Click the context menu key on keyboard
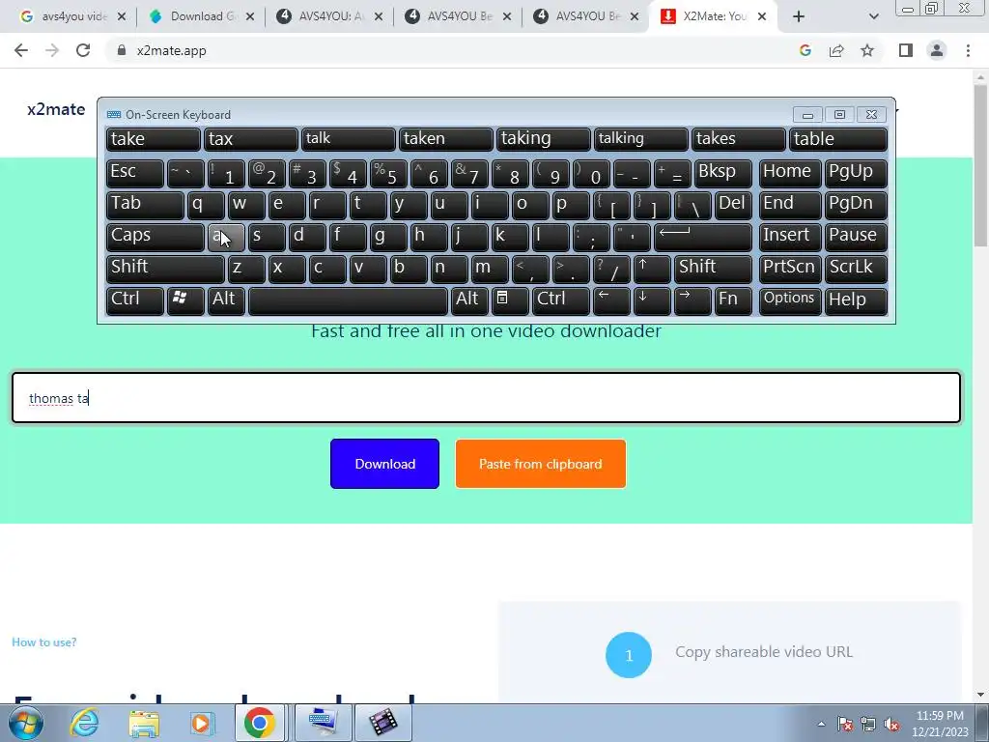Image resolution: width=989 pixels, height=742 pixels. click(510, 300)
